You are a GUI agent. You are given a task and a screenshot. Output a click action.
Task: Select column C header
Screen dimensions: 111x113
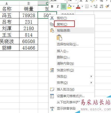coord(43,3)
